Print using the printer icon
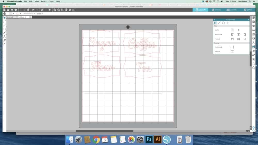This screenshot has height=145, width=258. tap(16, 10)
